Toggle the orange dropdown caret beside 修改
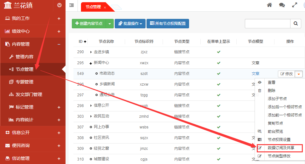This screenshot has height=164, width=305. pos(299,74)
